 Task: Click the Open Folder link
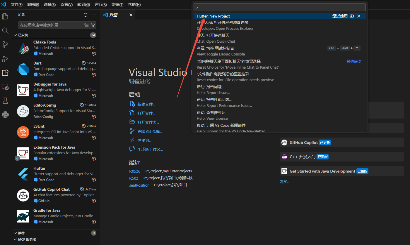144,122
